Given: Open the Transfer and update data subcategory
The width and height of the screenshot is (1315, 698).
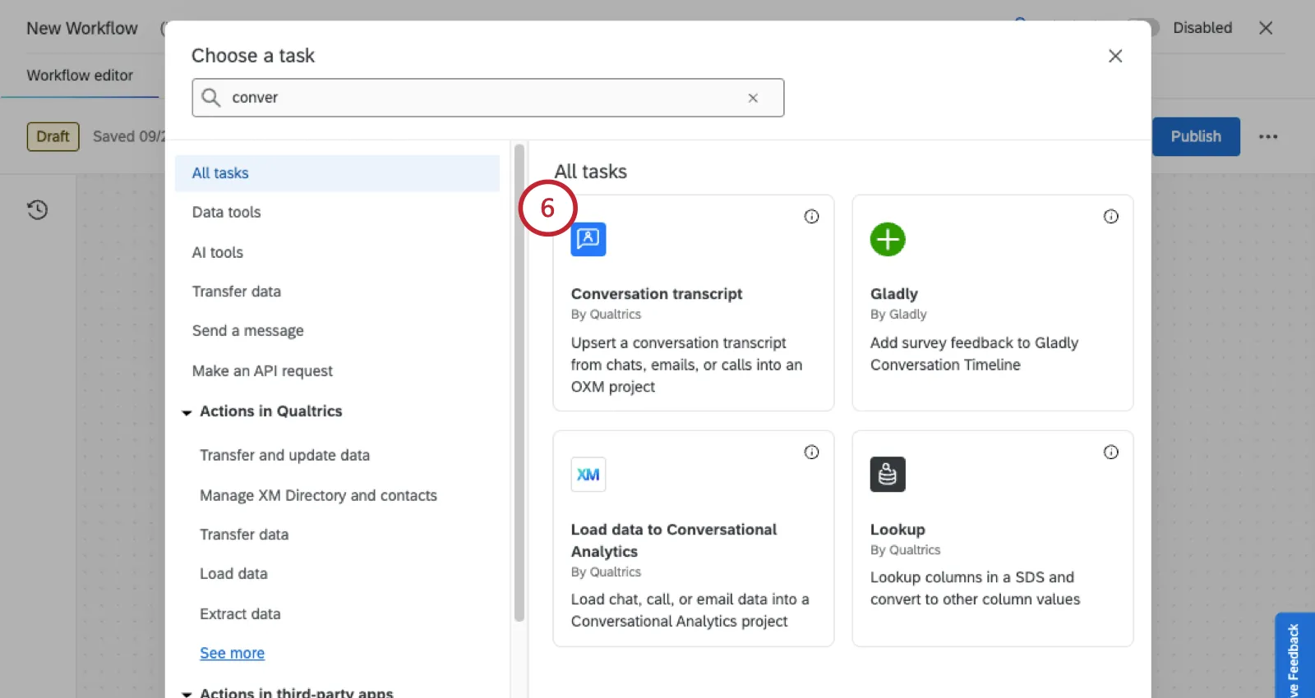Looking at the screenshot, I should (284, 455).
